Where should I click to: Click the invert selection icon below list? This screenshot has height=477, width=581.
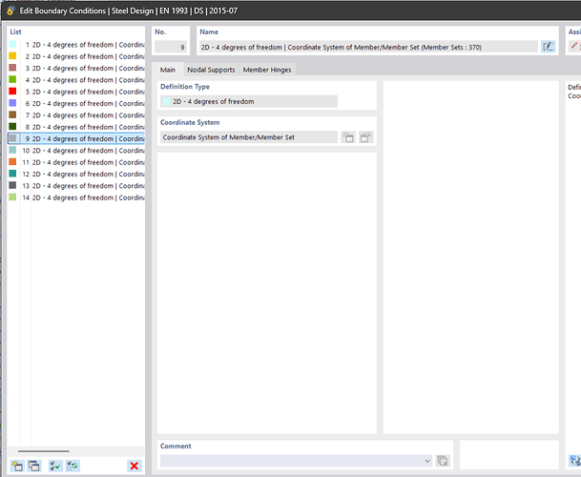pyautogui.click(x=73, y=466)
